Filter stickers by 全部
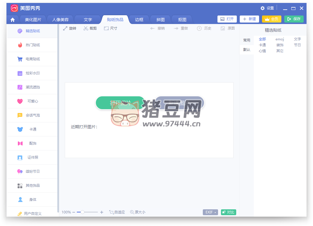This screenshot has height=226, width=313. (x=262, y=39)
